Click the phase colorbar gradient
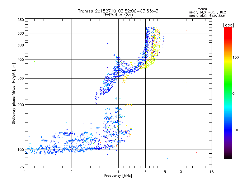The height and width of the screenshot is (187, 249). [x=228, y=93]
